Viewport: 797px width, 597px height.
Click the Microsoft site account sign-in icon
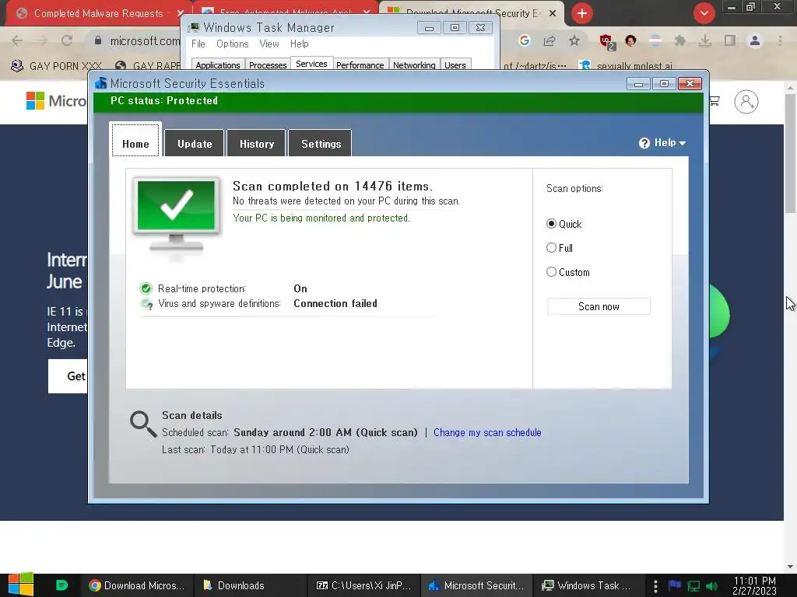[746, 102]
